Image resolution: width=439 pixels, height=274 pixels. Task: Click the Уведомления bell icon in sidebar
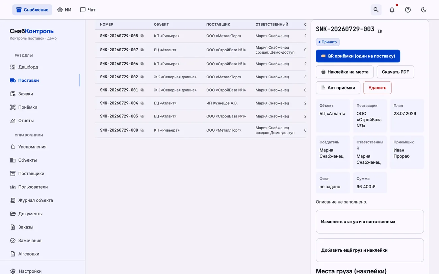click(x=13, y=147)
